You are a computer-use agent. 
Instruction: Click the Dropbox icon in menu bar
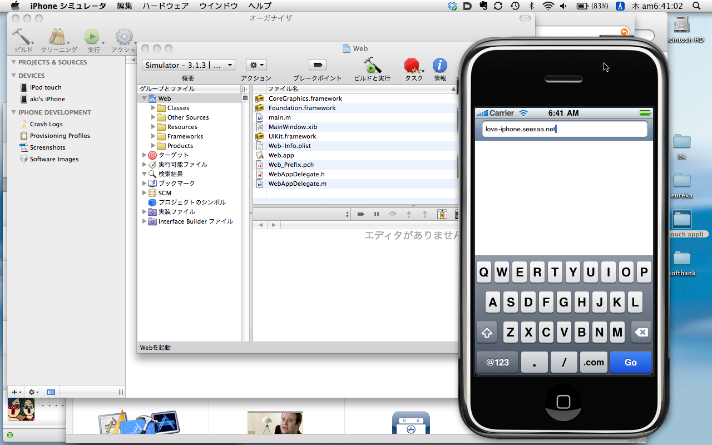tap(453, 6)
